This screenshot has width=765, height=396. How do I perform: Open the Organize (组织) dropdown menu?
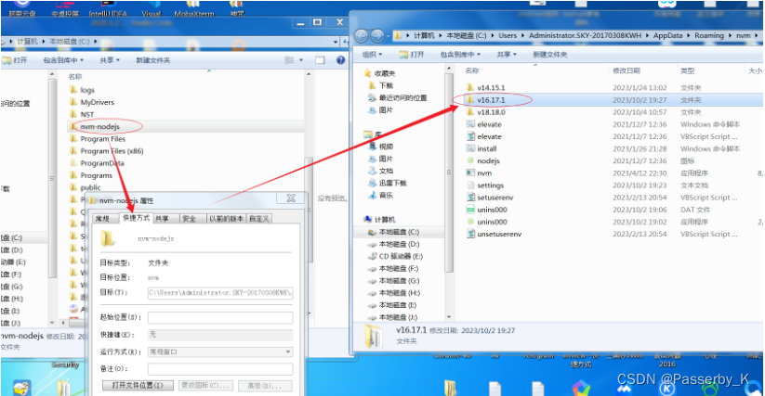[372, 55]
